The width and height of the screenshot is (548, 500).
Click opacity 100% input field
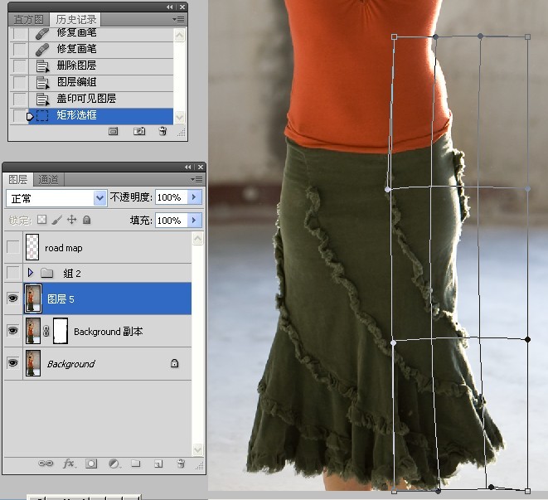(x=172, y=197)
